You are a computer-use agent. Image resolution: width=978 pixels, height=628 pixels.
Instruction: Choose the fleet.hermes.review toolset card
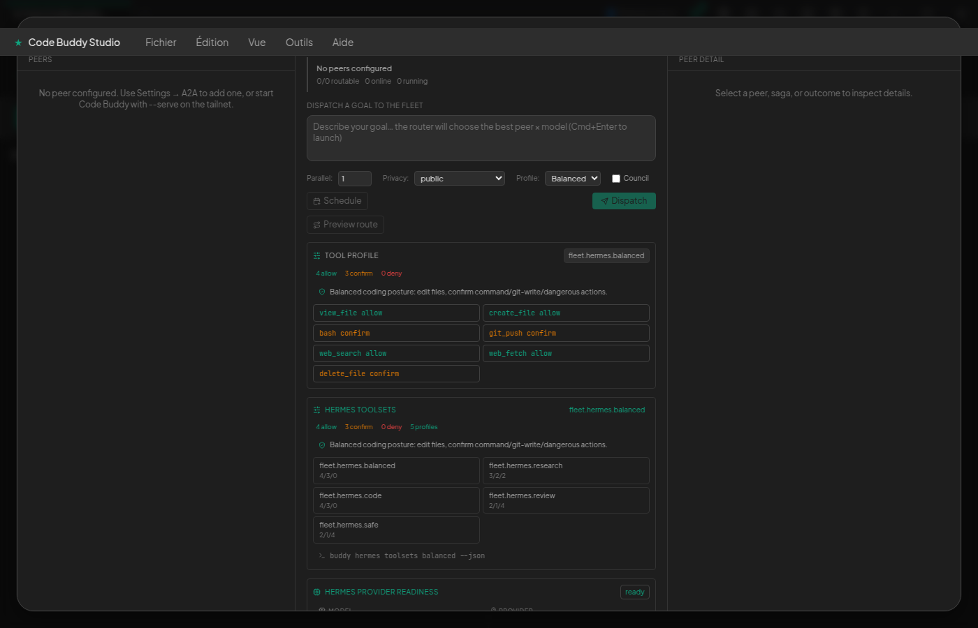pos(566,500)
